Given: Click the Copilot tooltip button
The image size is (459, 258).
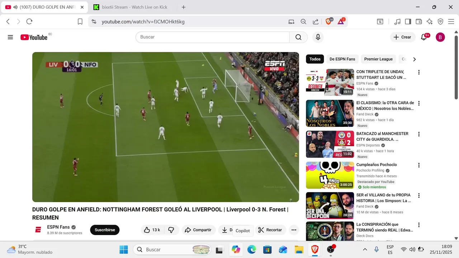Looking at the screenshot, I should 243,230.
